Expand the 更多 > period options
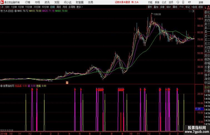 click(x=79, y=7)
